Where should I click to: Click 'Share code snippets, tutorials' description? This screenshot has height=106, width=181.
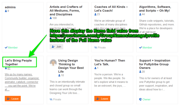pos(157,26)
